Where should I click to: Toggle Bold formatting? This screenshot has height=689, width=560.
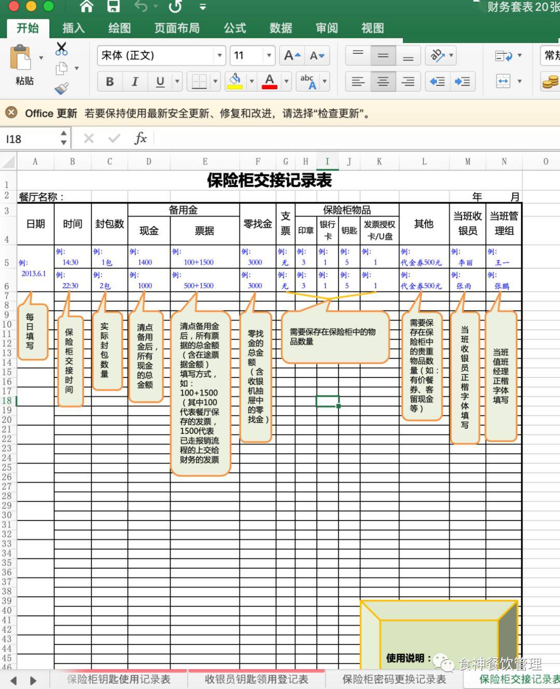(x=109, y=81)
